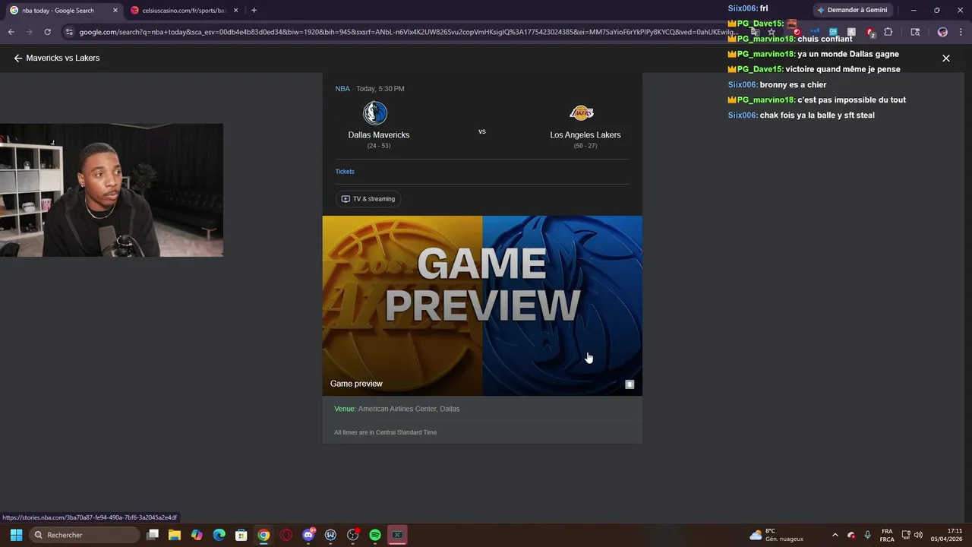This screenshot has width=972, height=547.
Task: Open a new browser tab
Action: [x=254, y=11]
